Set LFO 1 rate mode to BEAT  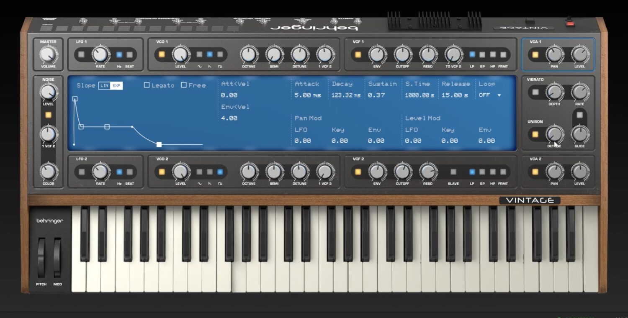coord(130,54)
